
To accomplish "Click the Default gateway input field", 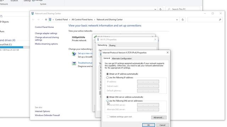I will tap(148, 91).
